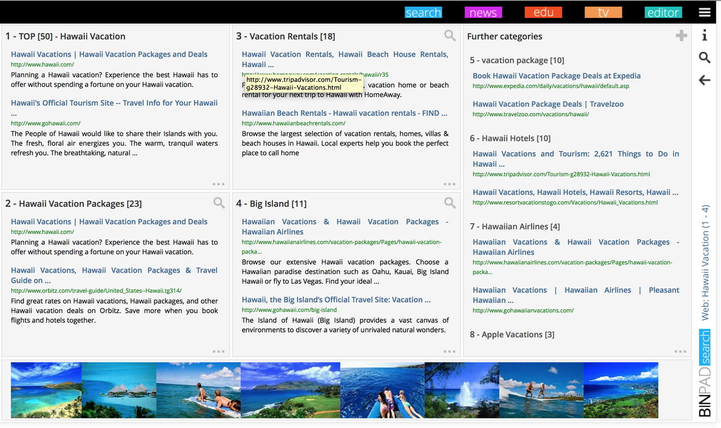
Task: Expand Hawaii Vacation Packages panel via ellipsis
Action: 219,351
